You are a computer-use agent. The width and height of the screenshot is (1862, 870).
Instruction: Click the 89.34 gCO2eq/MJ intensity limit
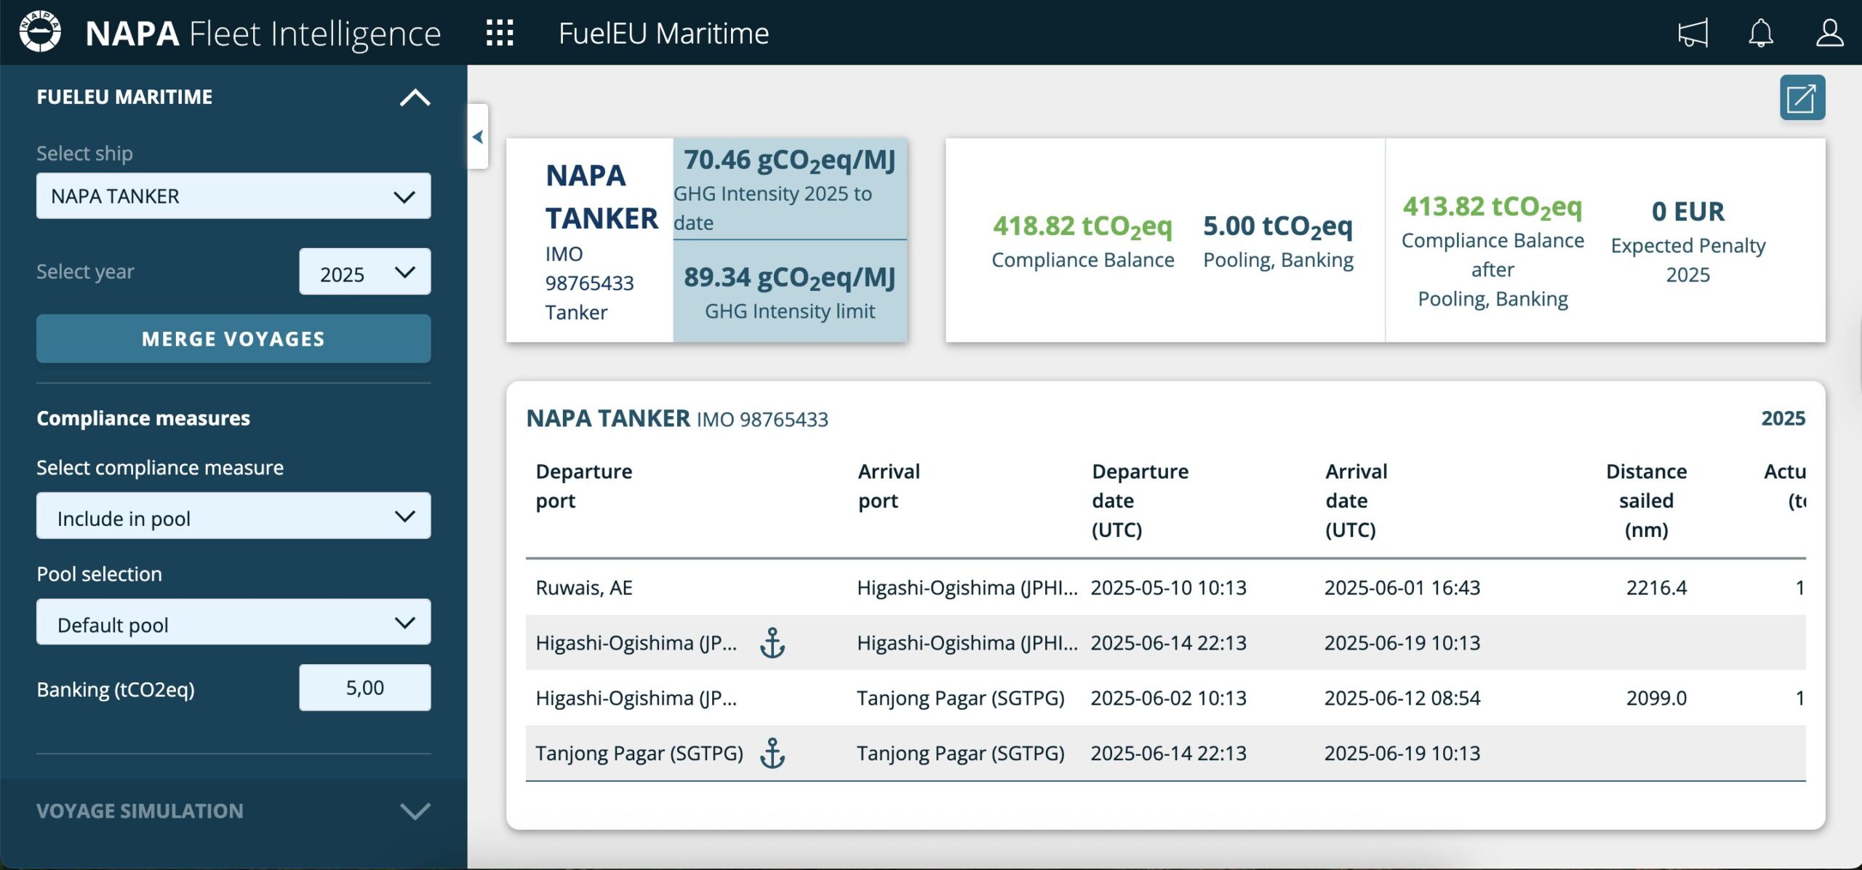pos(789,278)
